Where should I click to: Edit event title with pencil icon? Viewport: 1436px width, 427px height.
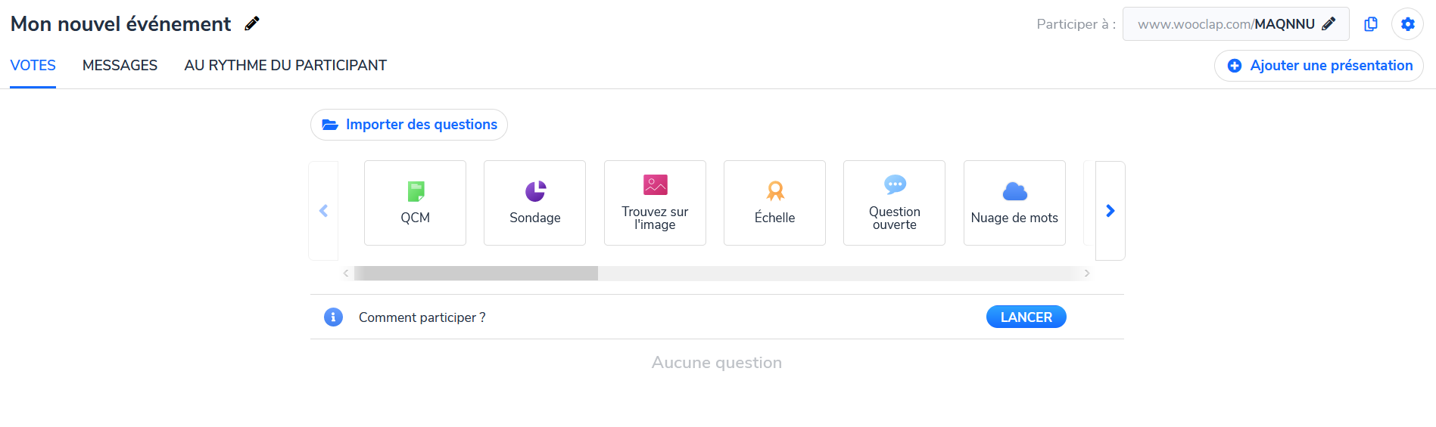pyautogui.click(x=252, y=23)
